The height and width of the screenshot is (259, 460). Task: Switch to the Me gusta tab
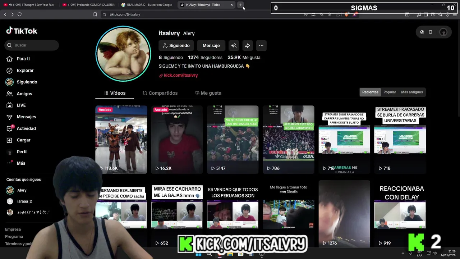tap(208, 93)
